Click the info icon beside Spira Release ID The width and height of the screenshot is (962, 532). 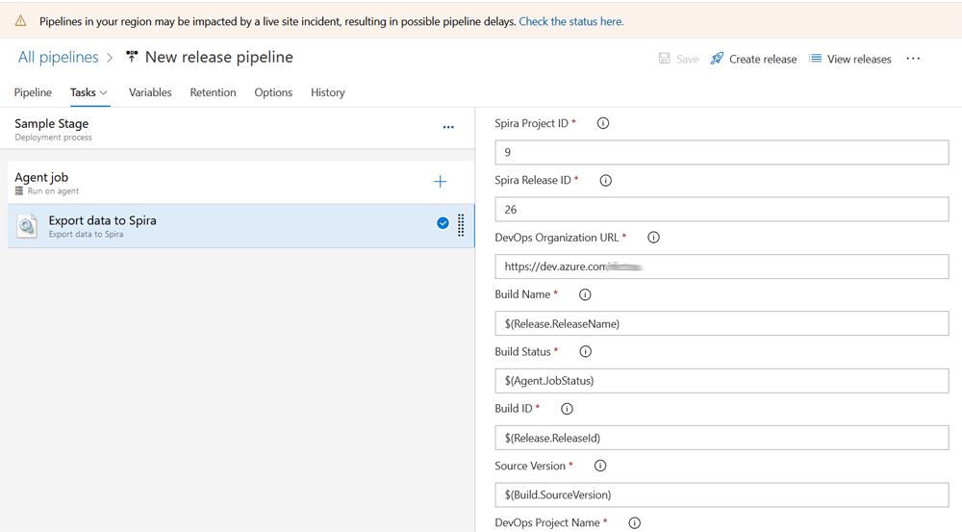pyautogui.click(x=605, y=180)
